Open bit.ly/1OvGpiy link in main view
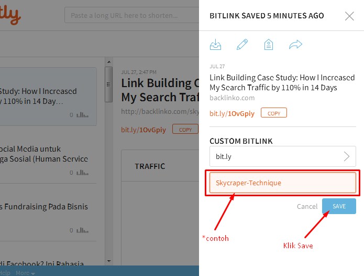 coord(144,130)
